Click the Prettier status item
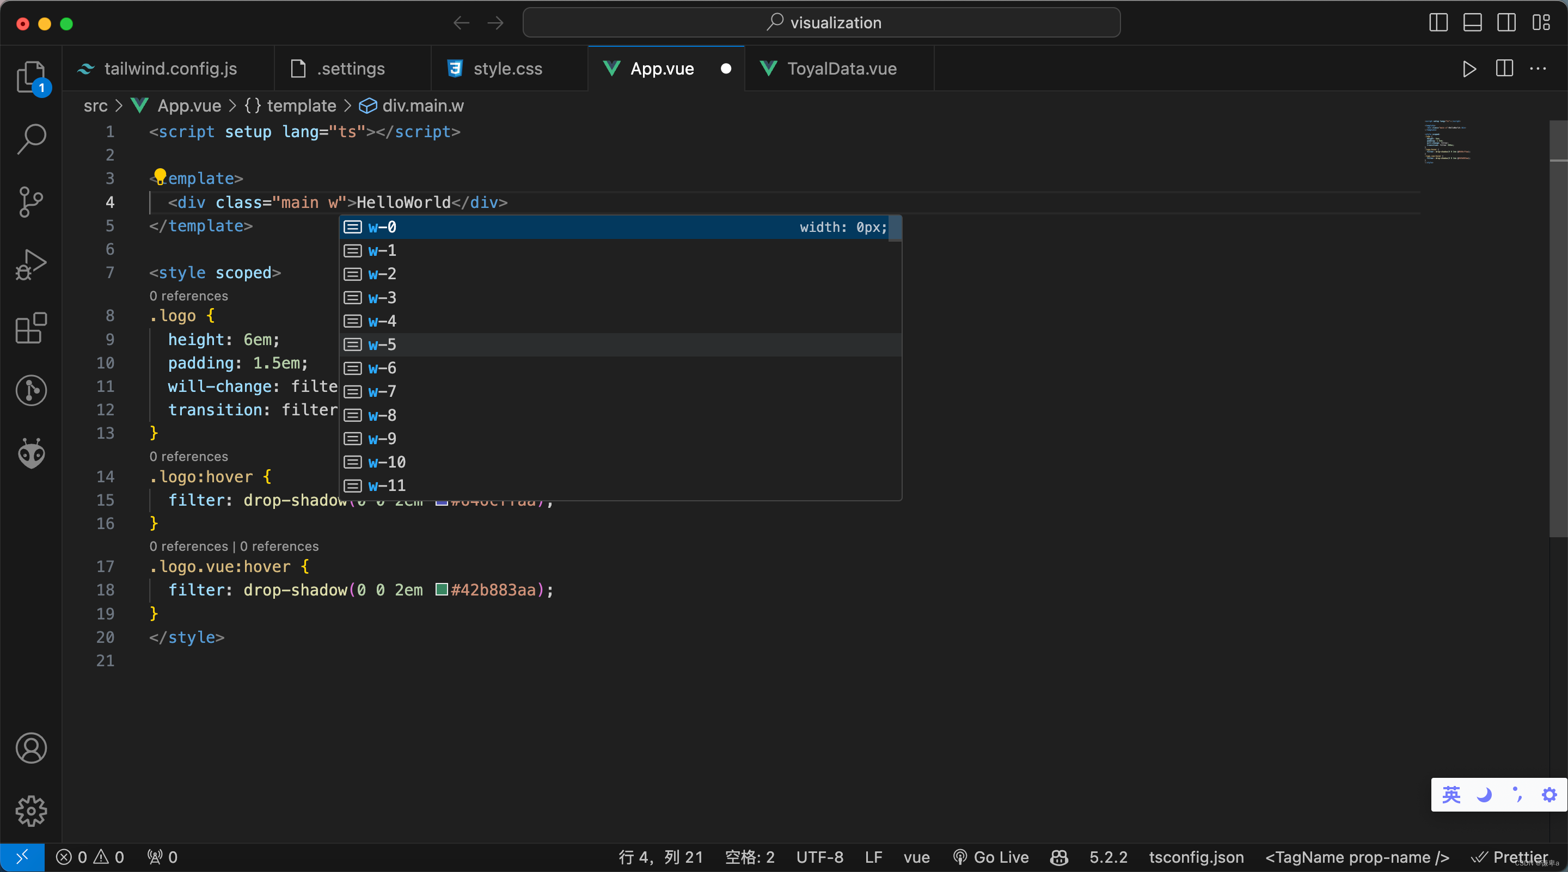1568x872 pixels. 1510,857
